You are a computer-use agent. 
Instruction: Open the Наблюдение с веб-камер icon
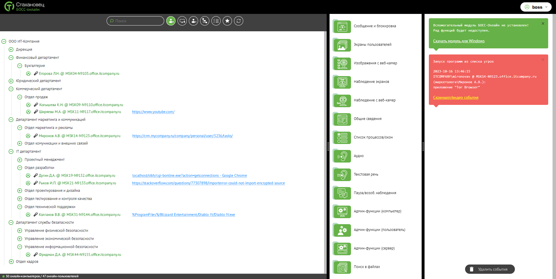(342, 101)
